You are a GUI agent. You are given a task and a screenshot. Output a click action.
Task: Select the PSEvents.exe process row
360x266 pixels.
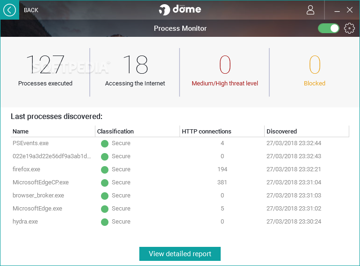pyautogui.click(x=180, y=143)
